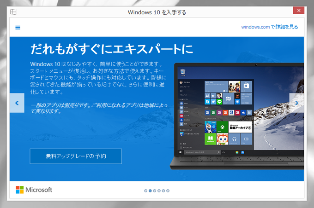
Task: Open the hamburger menu
Action: 18,28
